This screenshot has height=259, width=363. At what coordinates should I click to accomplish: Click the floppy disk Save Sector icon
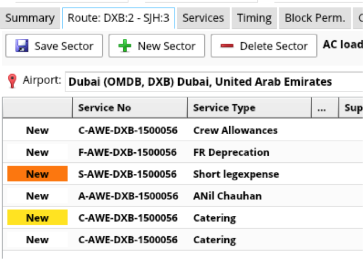tap(22, 46)
